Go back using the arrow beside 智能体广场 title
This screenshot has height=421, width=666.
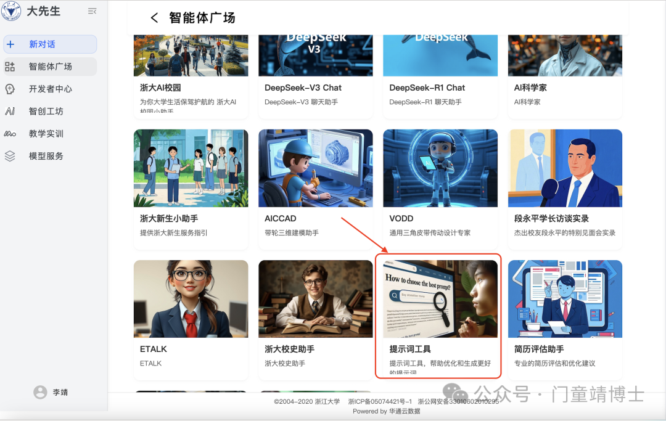[154, 18]
